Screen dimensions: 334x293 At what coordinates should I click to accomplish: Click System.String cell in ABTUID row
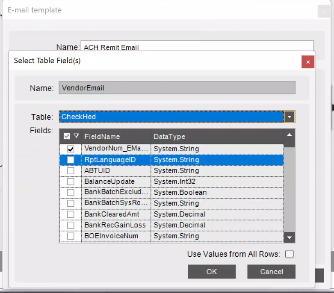217,171
